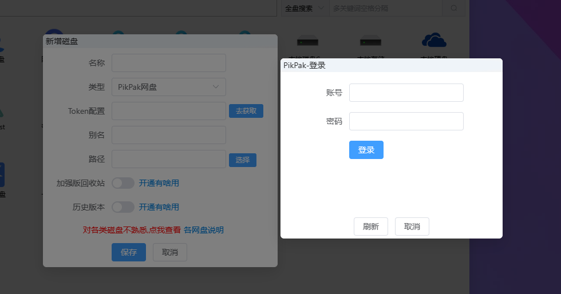Click the 路径 path input field
The height and width of the screenshot is (294, 561).
(x=168, y=159)
